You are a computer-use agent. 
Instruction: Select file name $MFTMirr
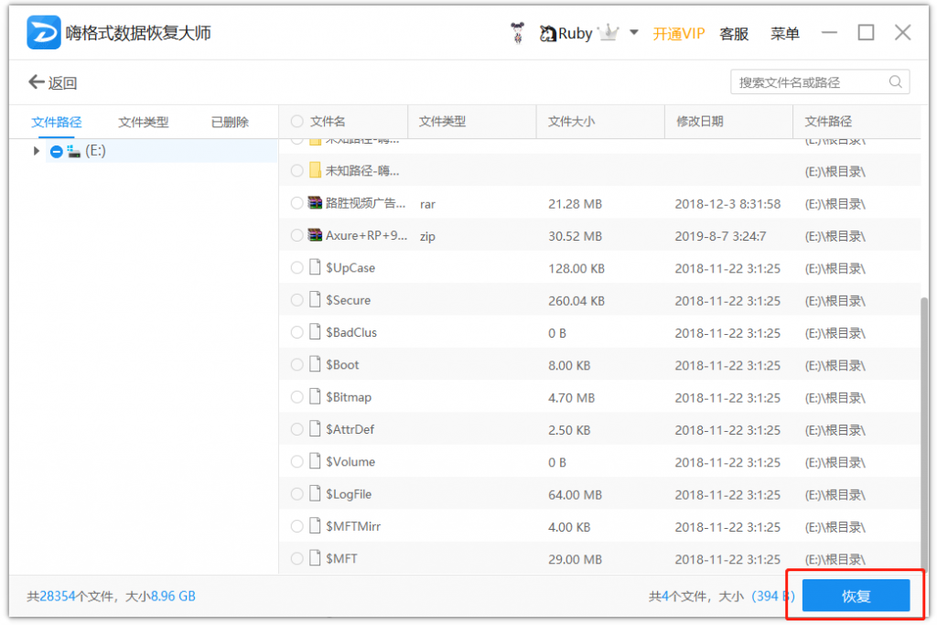tap(353, 526)
